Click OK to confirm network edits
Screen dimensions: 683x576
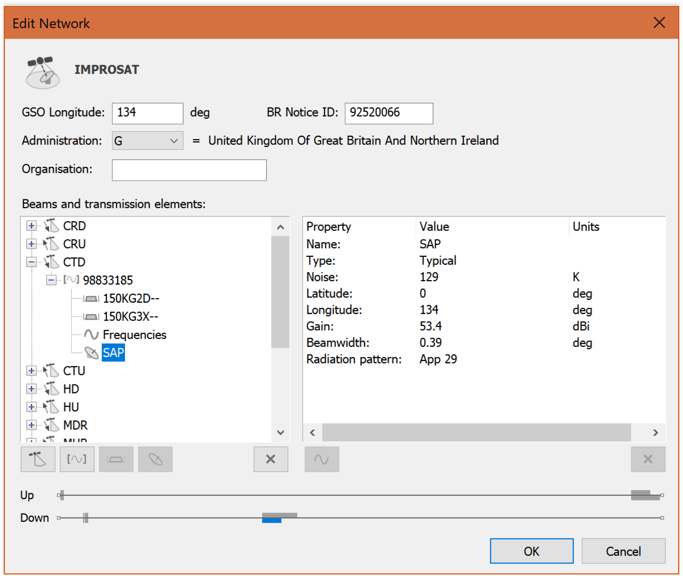531,551
